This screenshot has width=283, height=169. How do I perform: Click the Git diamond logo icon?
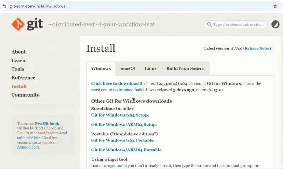(18, 24)
